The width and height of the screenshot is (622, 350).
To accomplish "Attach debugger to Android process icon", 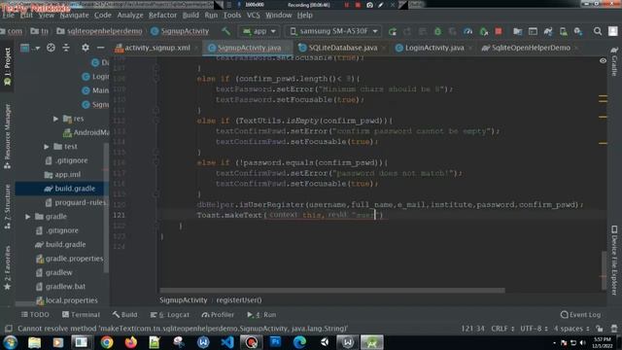I will [484, 31].
